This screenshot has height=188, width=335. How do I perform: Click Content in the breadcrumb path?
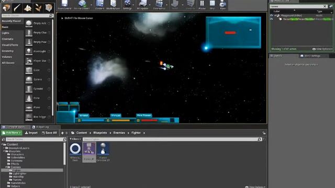pyautogui.click(x=82, y=133)
